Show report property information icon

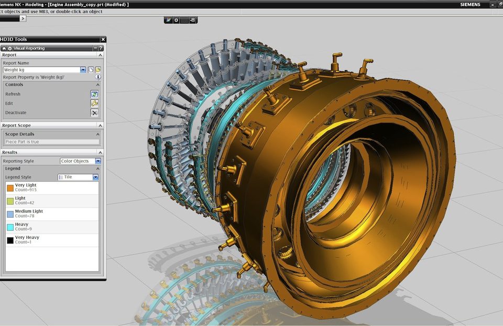coord(98,77)
